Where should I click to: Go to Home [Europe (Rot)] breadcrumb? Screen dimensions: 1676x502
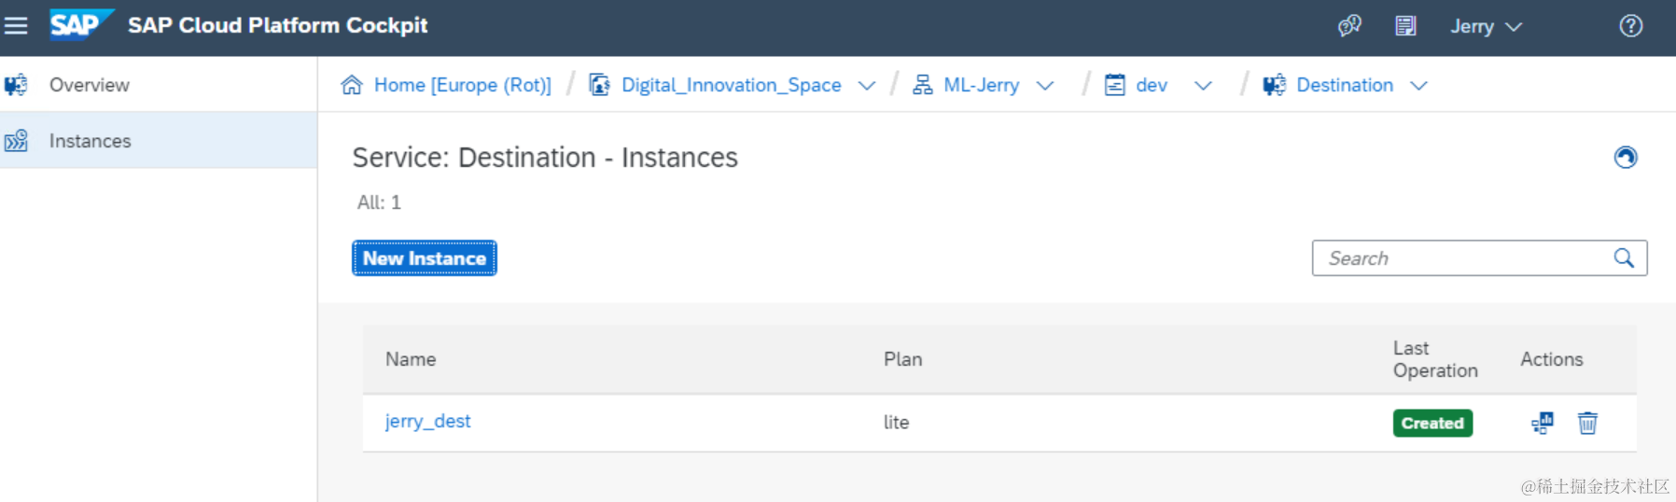[462, 85]
